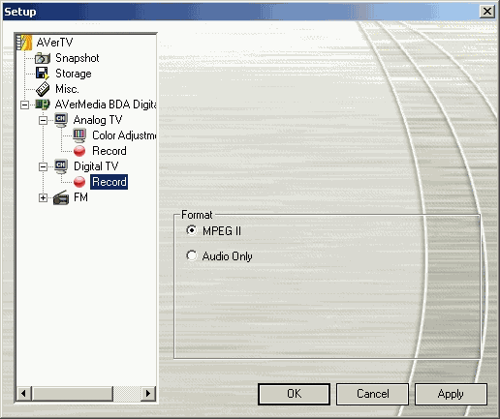Click the tree's horizontal scrollbar thumb

73,394
